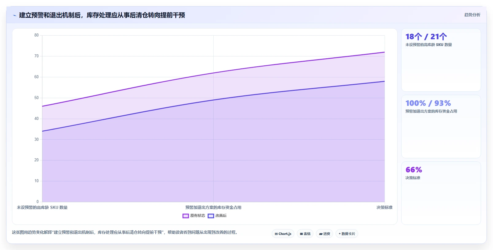Toggle the 改善后 legend series
The image size is (493, 250).
pos(217,216)
